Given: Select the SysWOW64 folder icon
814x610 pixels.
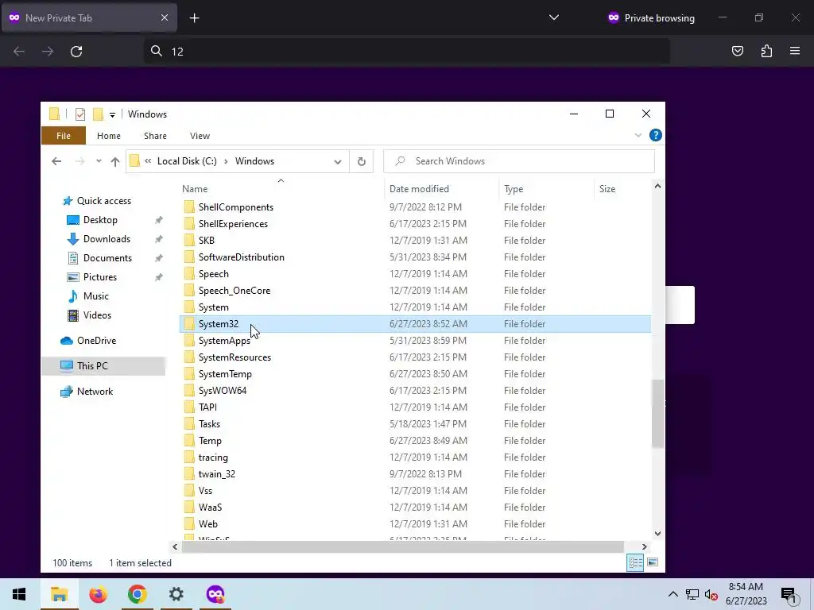Looking at the screenshot, I should click(189, 391).
